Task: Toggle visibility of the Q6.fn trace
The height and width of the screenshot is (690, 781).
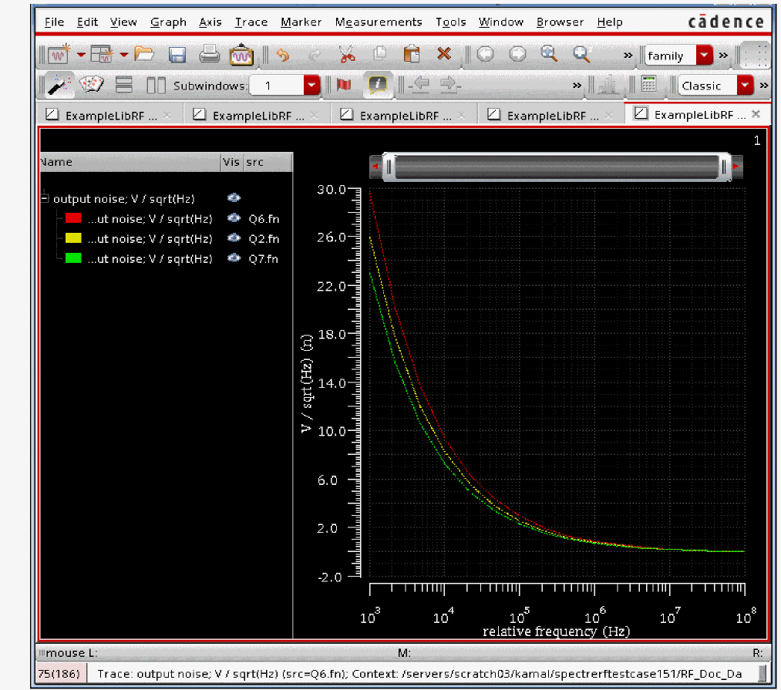Action: (x=234, y=219)
